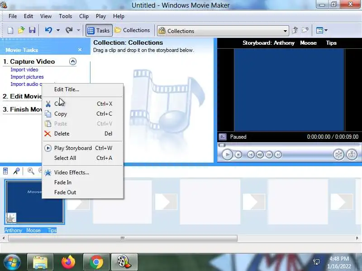Click the Import video link

point(24,70)
